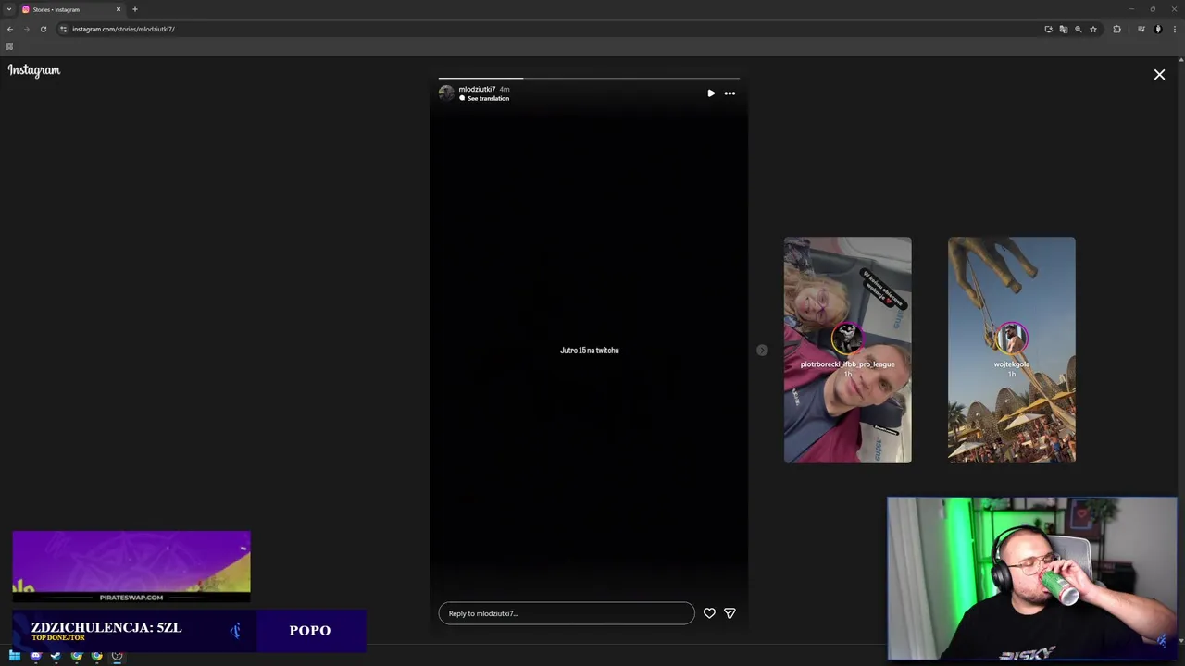
Task: Advance to the next story with the arrow
Action: coord(762,351)
